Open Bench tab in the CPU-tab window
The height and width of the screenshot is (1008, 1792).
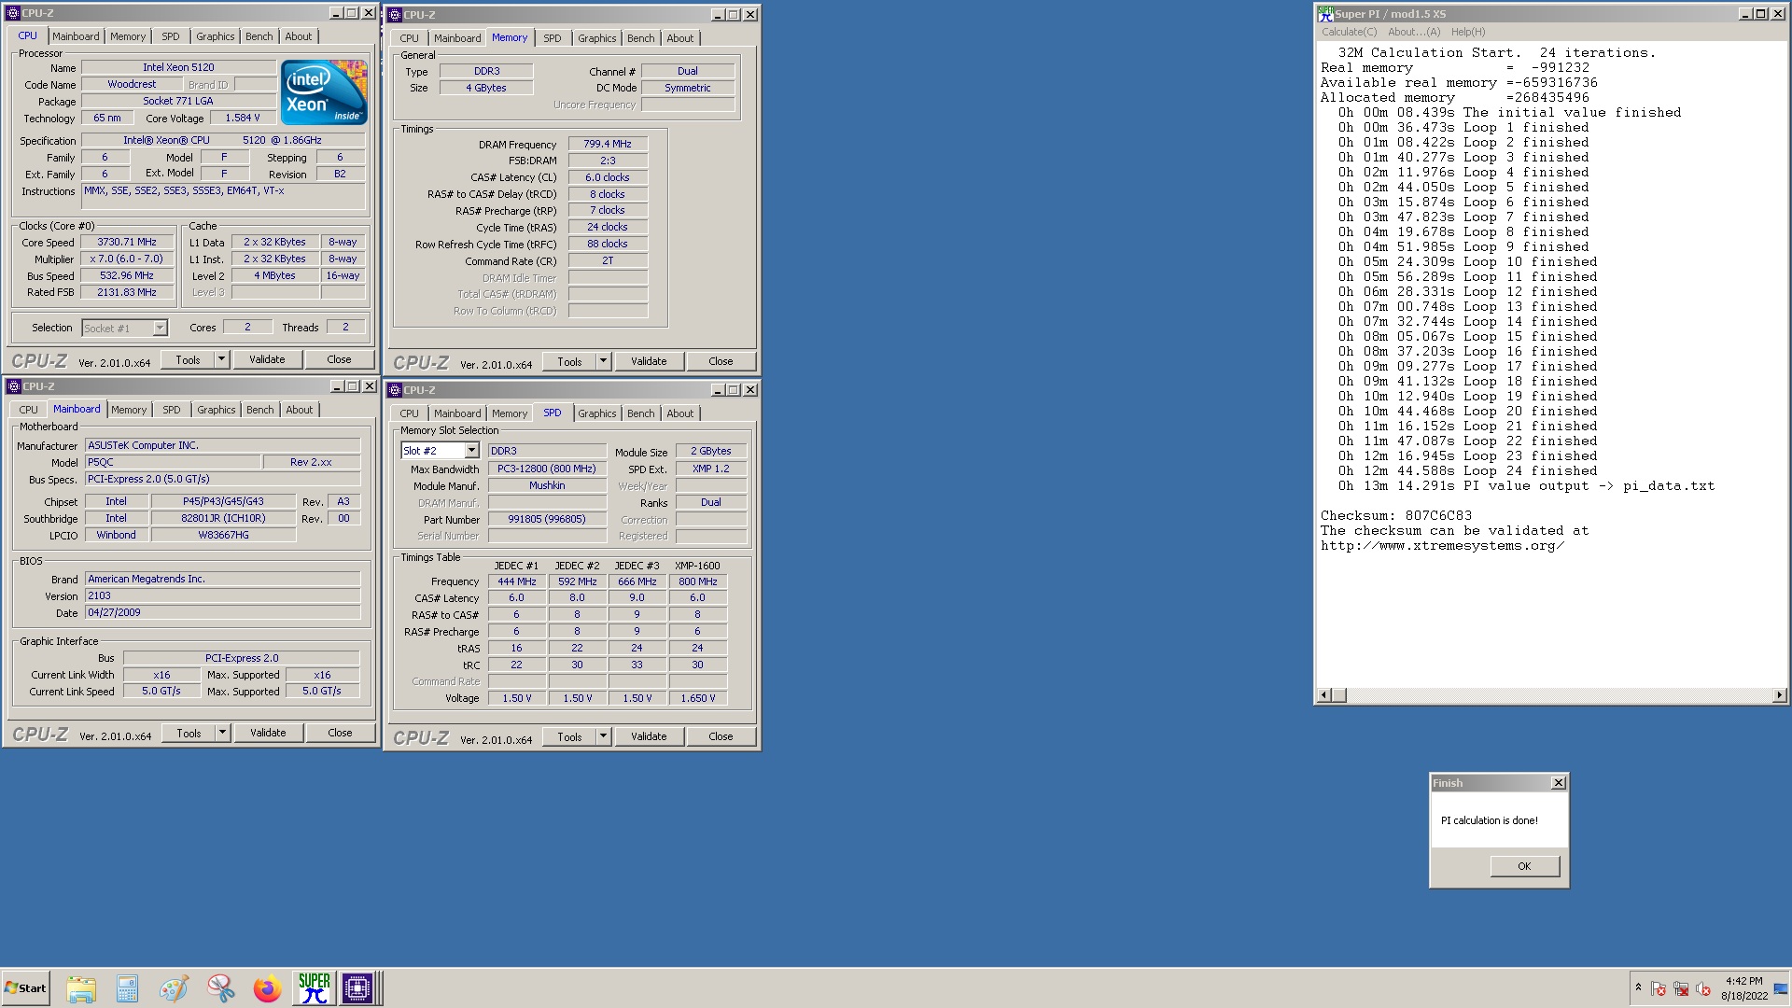coord(259,36)
